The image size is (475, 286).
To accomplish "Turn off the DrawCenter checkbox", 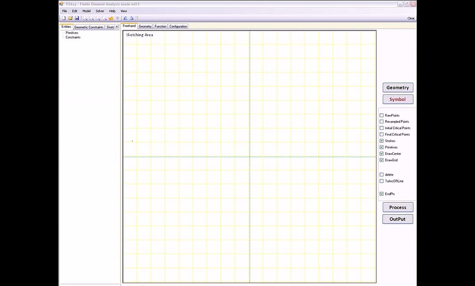I will tap(382, 154).
